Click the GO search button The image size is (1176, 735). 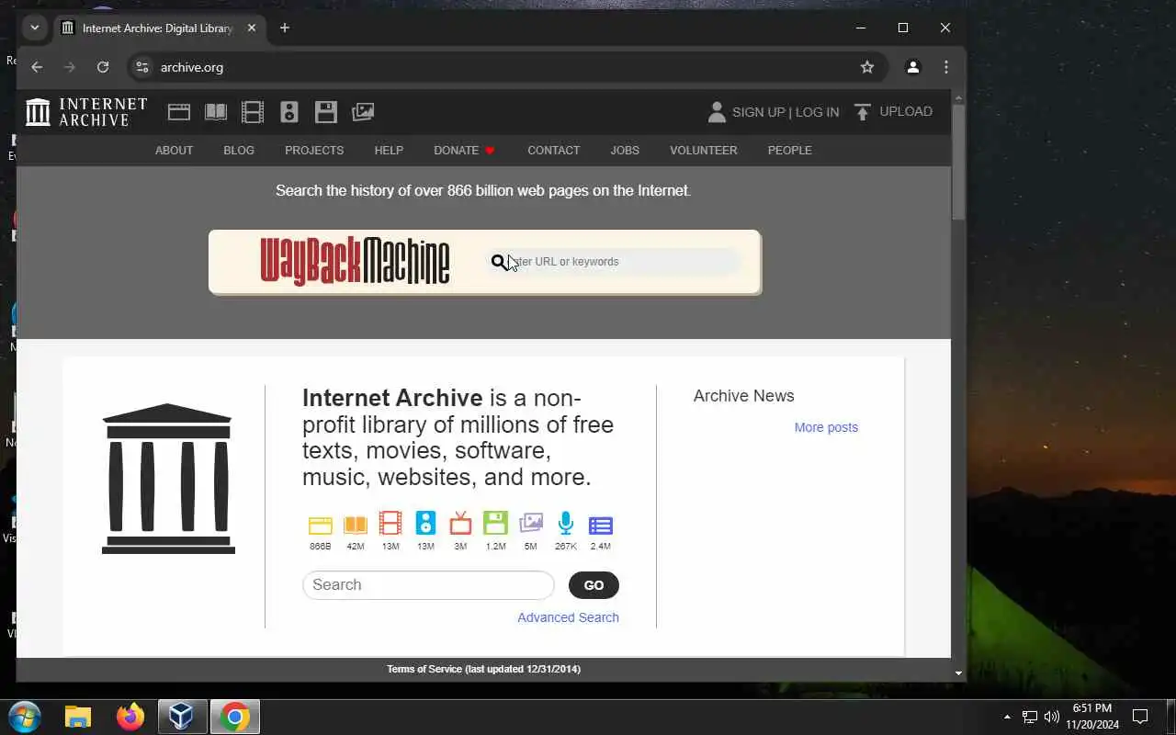tap(594, 585)
